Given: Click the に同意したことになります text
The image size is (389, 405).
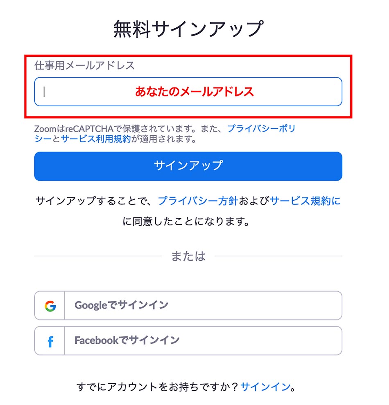Looking at the screenshot, I should coord(186,222).
